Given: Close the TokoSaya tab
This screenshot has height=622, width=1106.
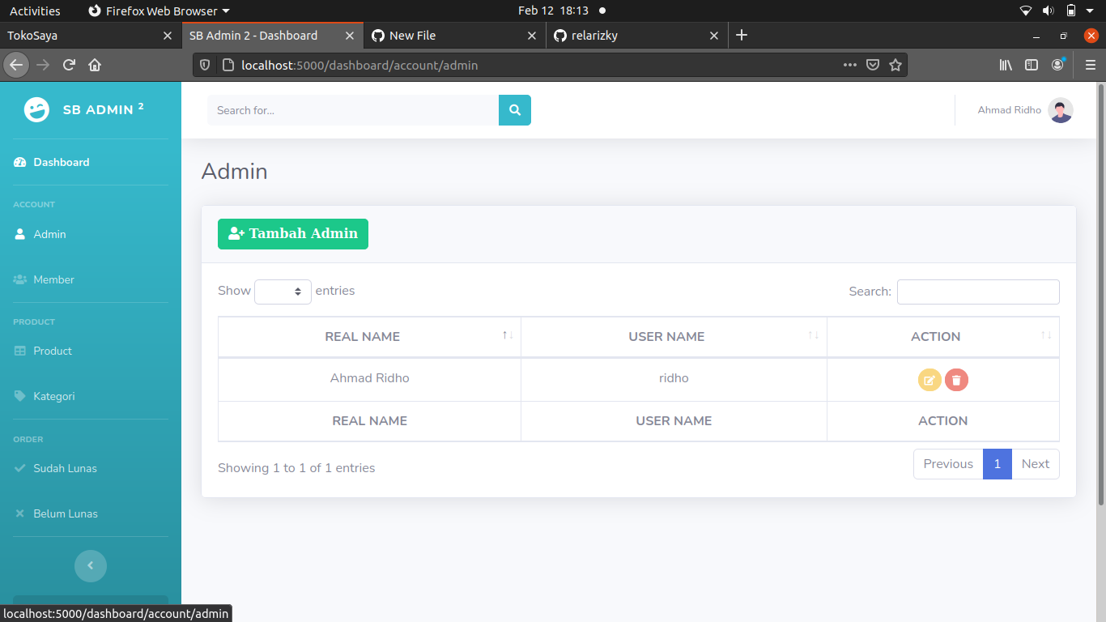Looking at the screenshot, I should [x=168, y=36].
